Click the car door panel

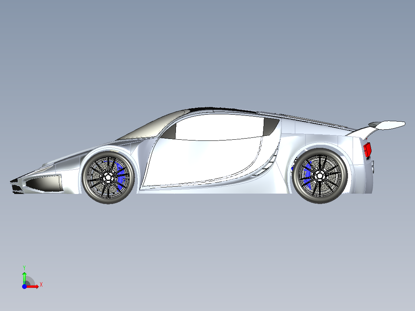tap(200, 162)
